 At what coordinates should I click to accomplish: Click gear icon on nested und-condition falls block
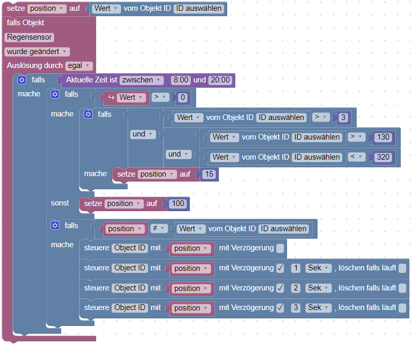[89, 114]
